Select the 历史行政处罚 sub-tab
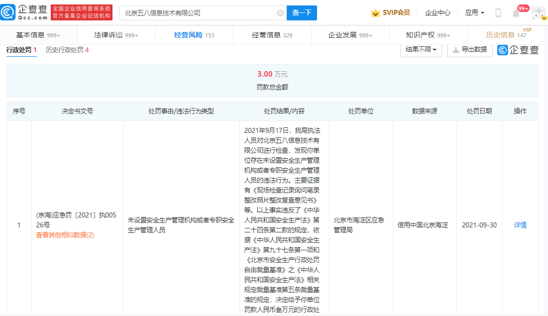 click(67, 50)
